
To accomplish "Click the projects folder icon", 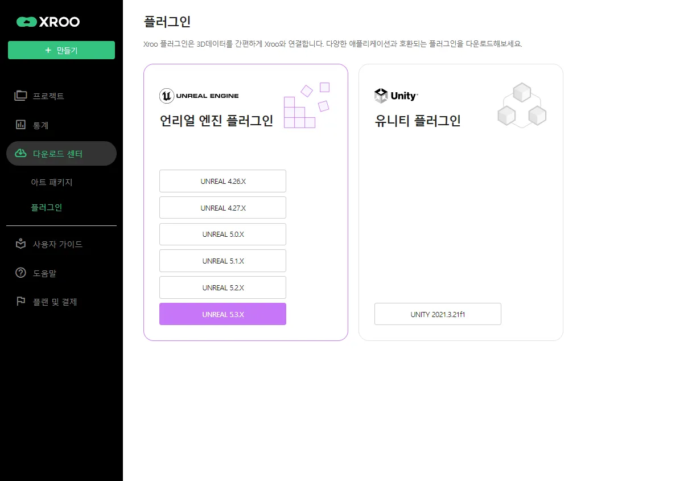I will [20, 96].
